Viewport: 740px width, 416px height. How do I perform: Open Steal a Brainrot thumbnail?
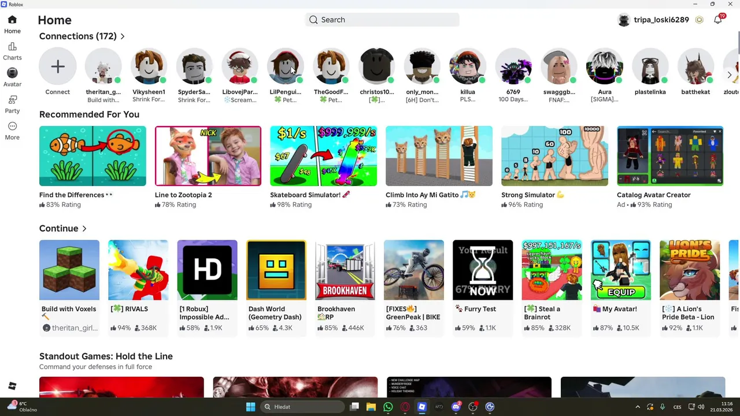click(552, 270)
